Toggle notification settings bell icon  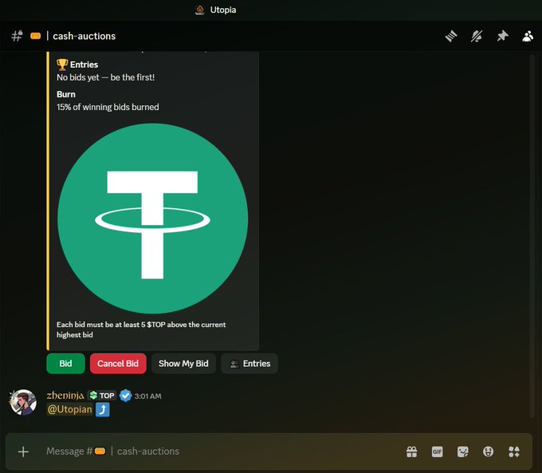pos(477,36)
